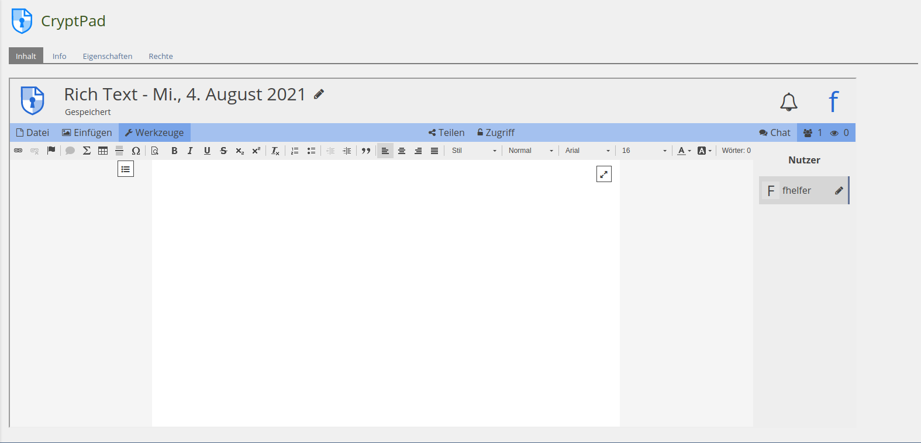Click the insert link icon
The image size is (921, 443).
[x=18, y=151]
